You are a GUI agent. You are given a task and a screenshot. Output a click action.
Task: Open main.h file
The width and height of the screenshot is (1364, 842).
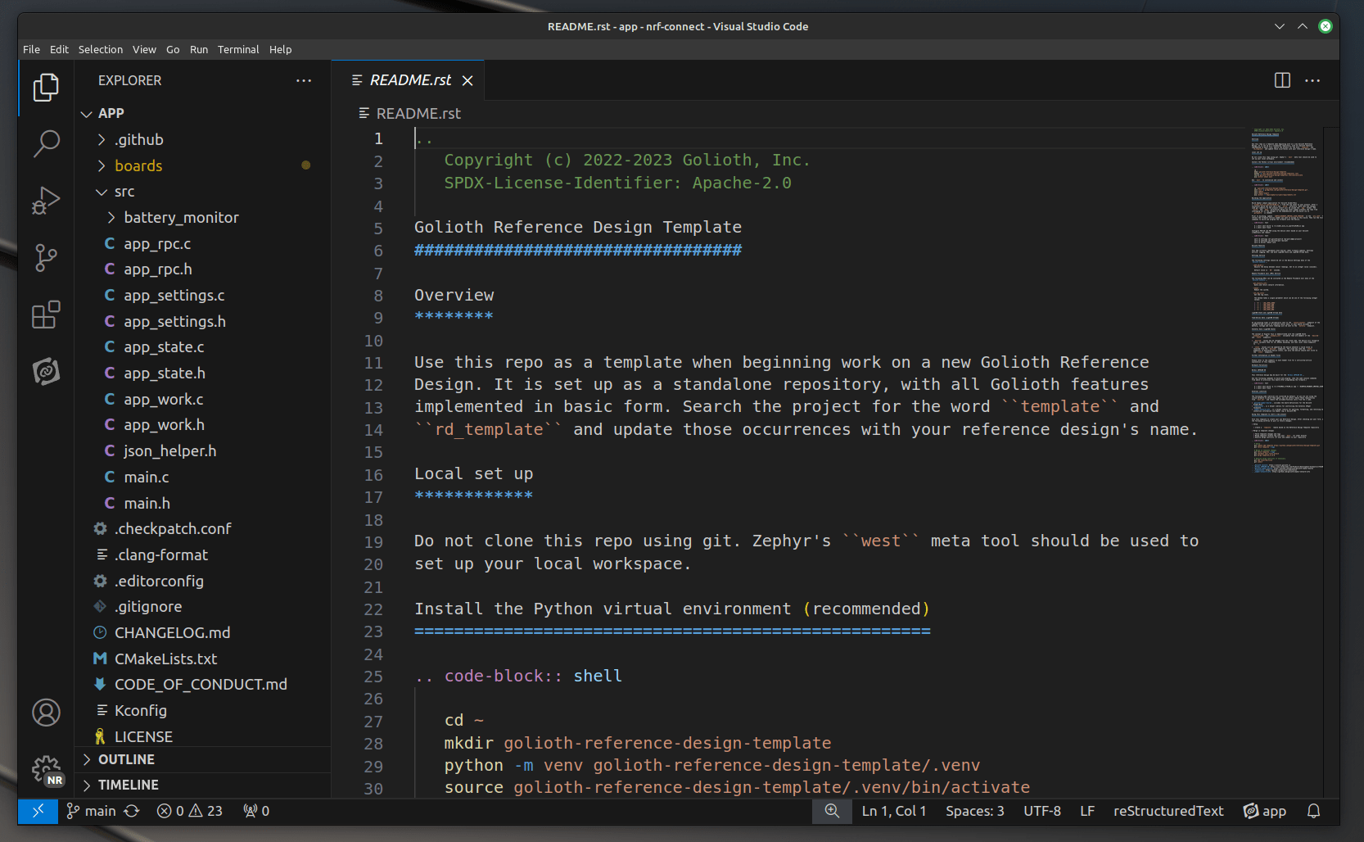203,503
